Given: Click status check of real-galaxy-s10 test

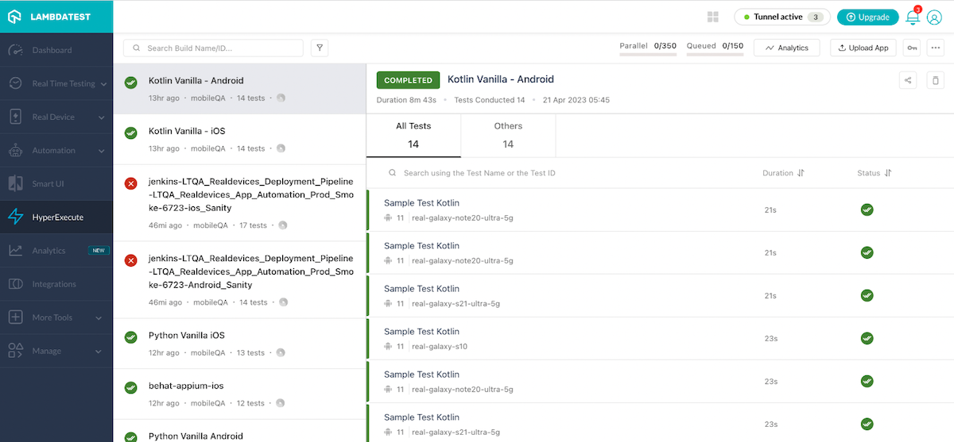Looking at the screenshot, I should click(x=867, y=339).
